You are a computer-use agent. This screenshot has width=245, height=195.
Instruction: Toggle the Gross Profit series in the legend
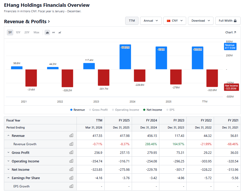point(98,110)
